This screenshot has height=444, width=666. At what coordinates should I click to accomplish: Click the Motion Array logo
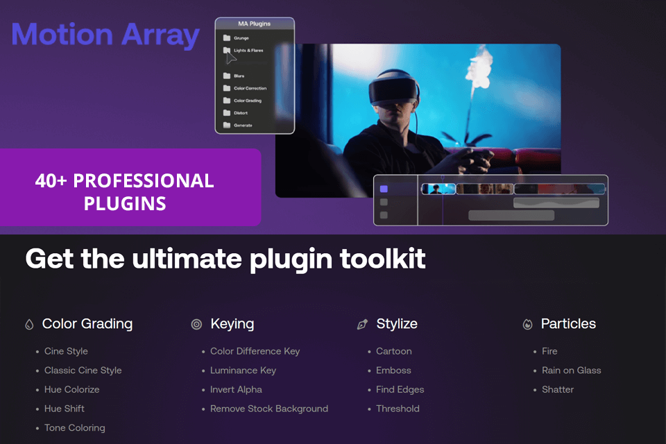coord(105,35)
